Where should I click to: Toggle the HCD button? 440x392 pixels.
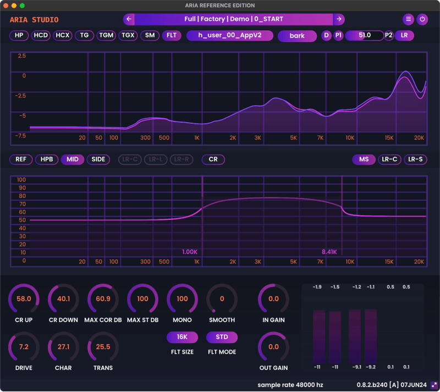pyautogui.click(x=41, y=35)
